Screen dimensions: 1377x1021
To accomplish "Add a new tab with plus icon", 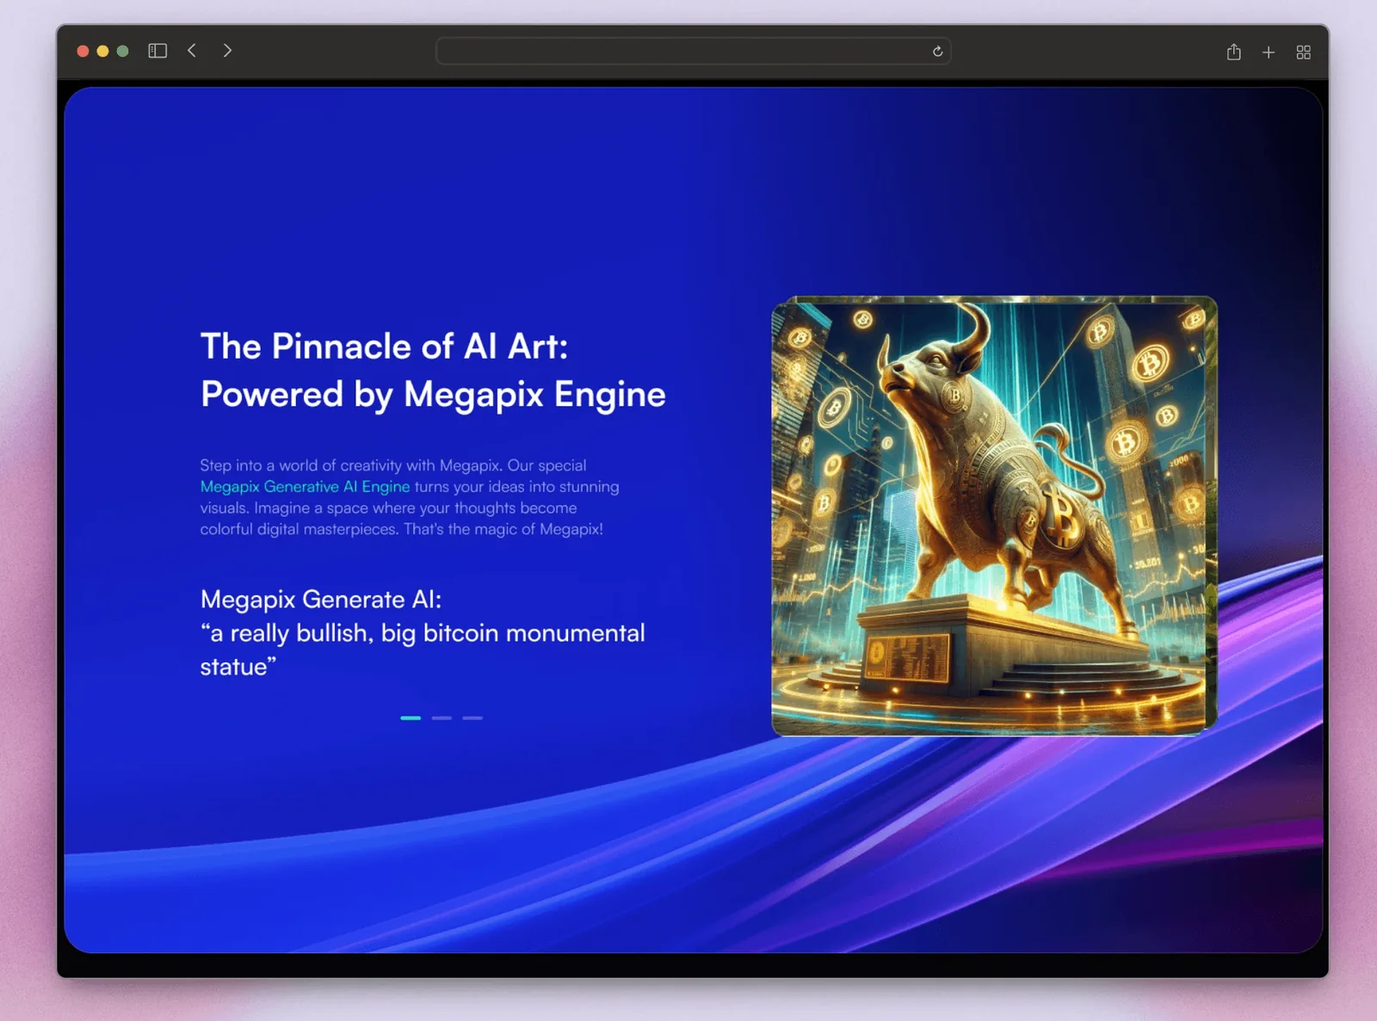I will coord(1269,52).
